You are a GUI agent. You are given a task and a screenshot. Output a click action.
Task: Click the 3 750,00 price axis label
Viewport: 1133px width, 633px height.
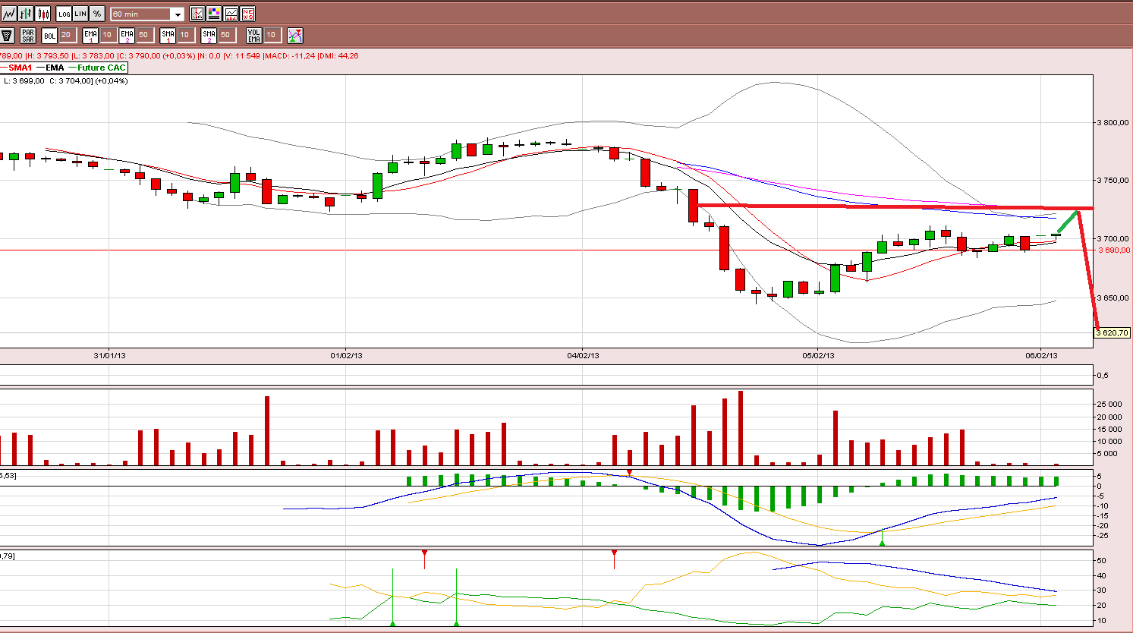1114,181
